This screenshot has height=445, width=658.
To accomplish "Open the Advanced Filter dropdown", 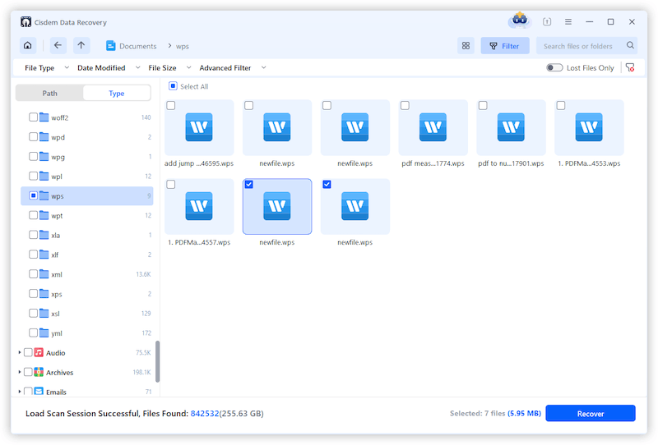I will pos(233,68).
